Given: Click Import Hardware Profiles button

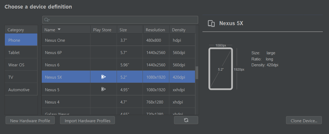Looking at the screenshot, I should coord(87,121).
